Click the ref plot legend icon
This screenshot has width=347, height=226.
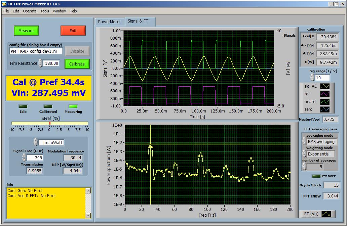point(325,94)
